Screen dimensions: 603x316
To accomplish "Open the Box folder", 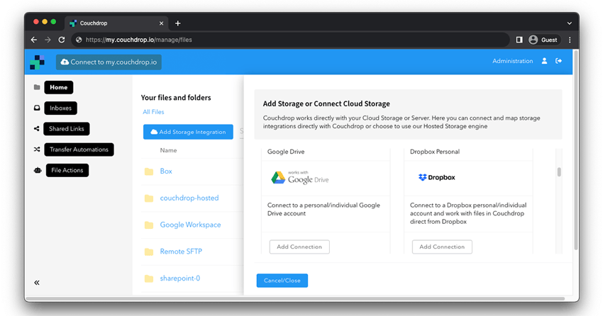I will coord(166,171).
